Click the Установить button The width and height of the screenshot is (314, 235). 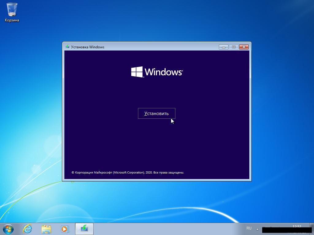(157, 113)
